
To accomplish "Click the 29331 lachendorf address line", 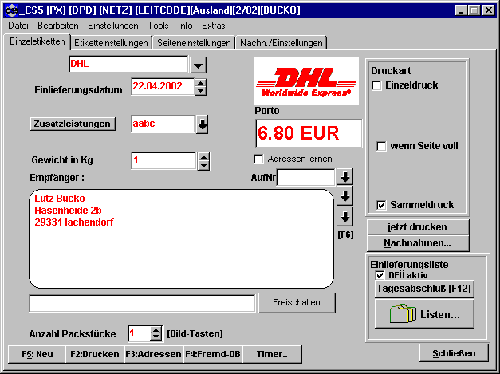I will 74,222.
